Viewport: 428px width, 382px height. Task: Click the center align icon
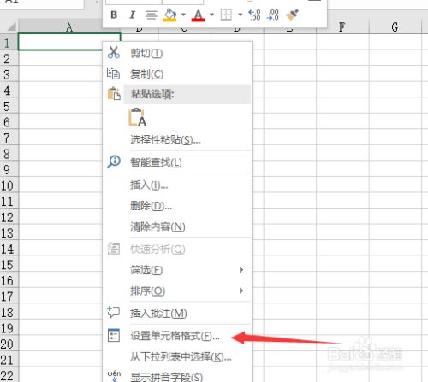(x=151, y=15)
